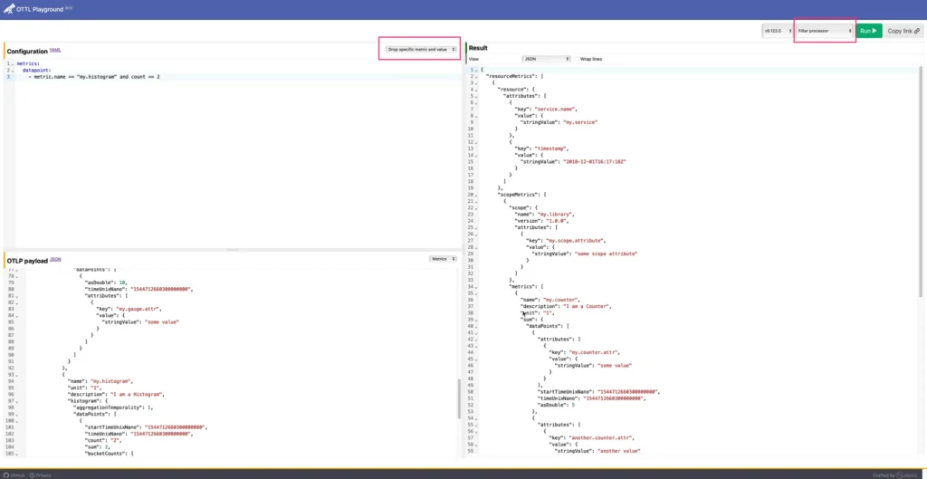Click the "1.0.0" version value in Result
927x479 pixels.
[557, 221]
